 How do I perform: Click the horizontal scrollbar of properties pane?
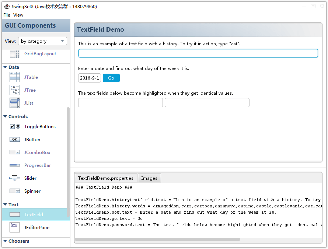point(157,239)
